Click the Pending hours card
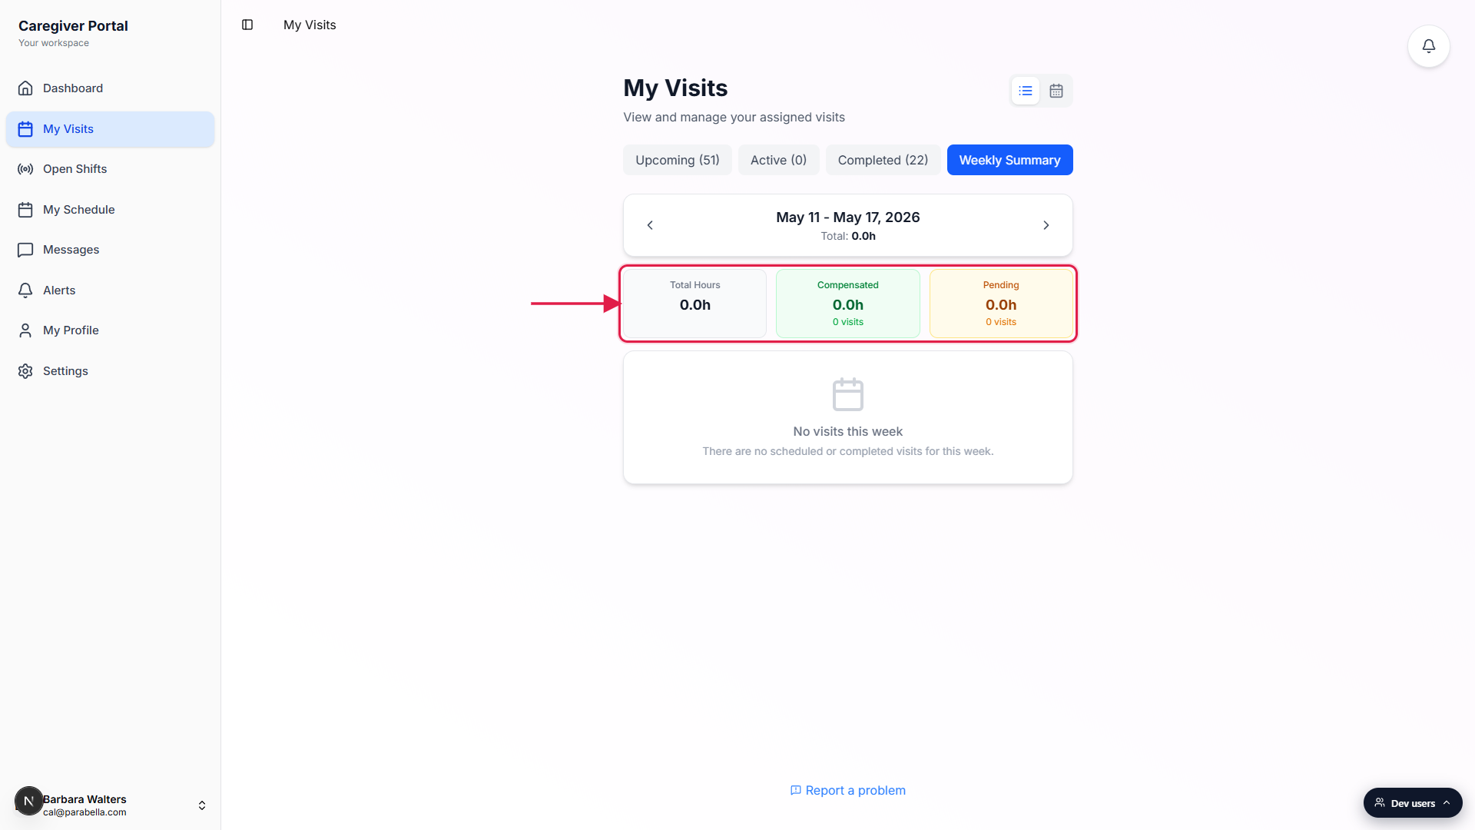 click(1001, 304)
